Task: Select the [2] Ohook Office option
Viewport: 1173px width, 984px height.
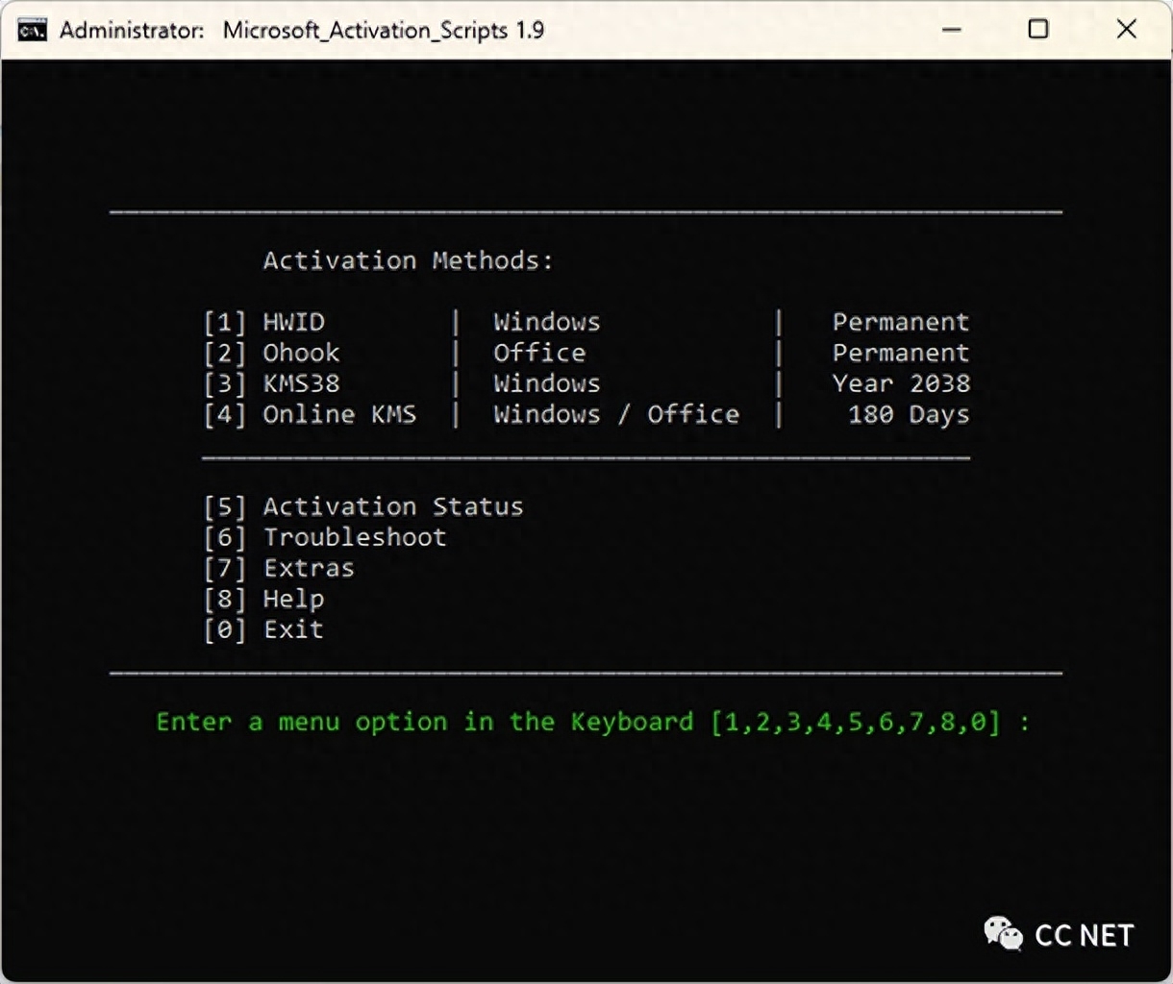Action: (x=272, y=353)
